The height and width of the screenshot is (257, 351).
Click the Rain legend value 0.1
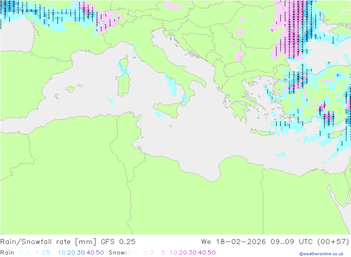[x=24, y=252]
